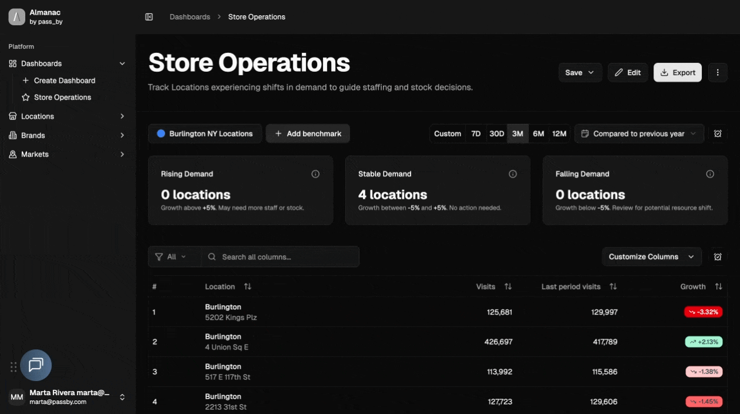Open the overflow three-dot menu beside Export
This screenshot has width=740, height=414.
click(718, 72)
